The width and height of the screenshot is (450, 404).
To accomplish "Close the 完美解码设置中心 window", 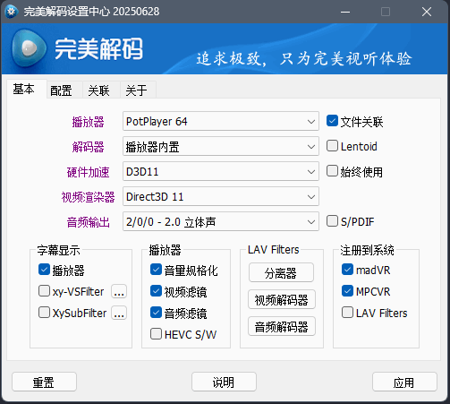I will [427, 12].
